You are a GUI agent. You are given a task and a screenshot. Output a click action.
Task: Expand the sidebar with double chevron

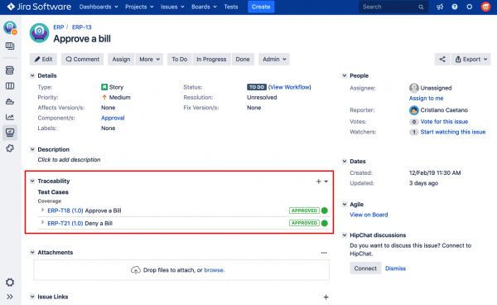click(10, 297)
